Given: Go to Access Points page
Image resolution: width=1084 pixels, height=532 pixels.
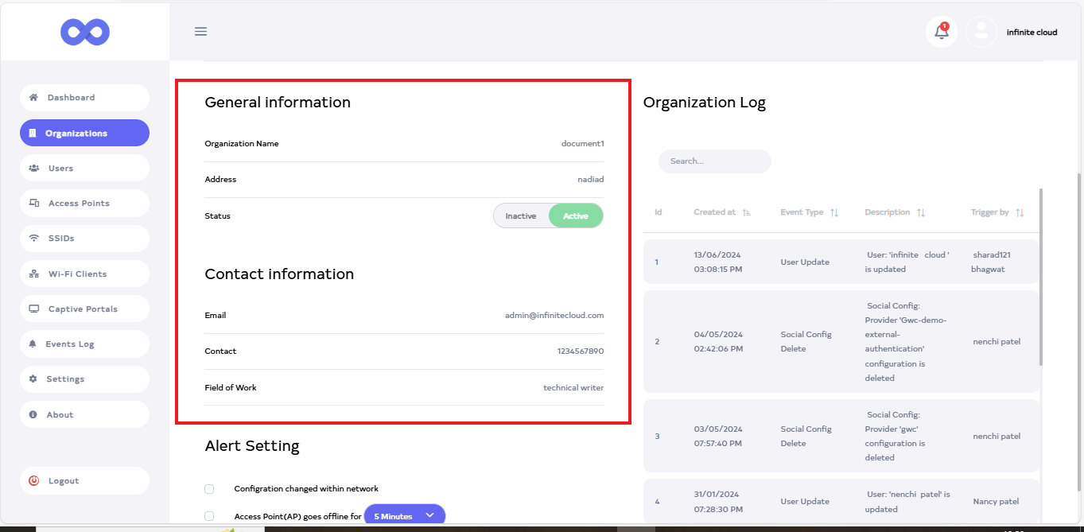Looking at the screenshot, I should click(84, 204).
